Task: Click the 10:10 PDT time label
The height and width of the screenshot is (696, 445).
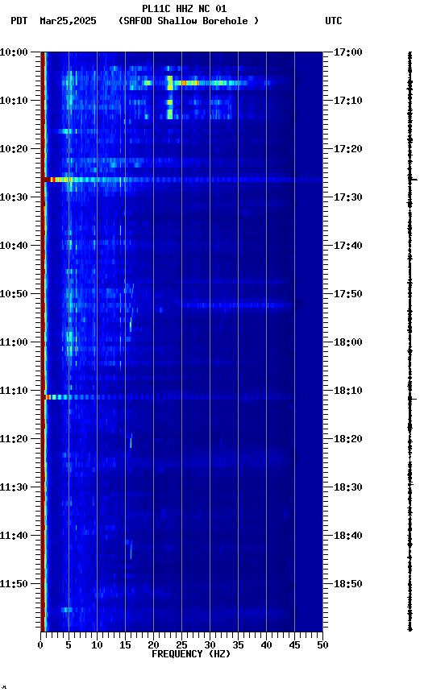Action: point(14,101)
